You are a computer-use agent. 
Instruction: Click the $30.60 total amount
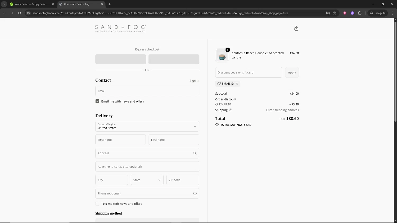292,119
